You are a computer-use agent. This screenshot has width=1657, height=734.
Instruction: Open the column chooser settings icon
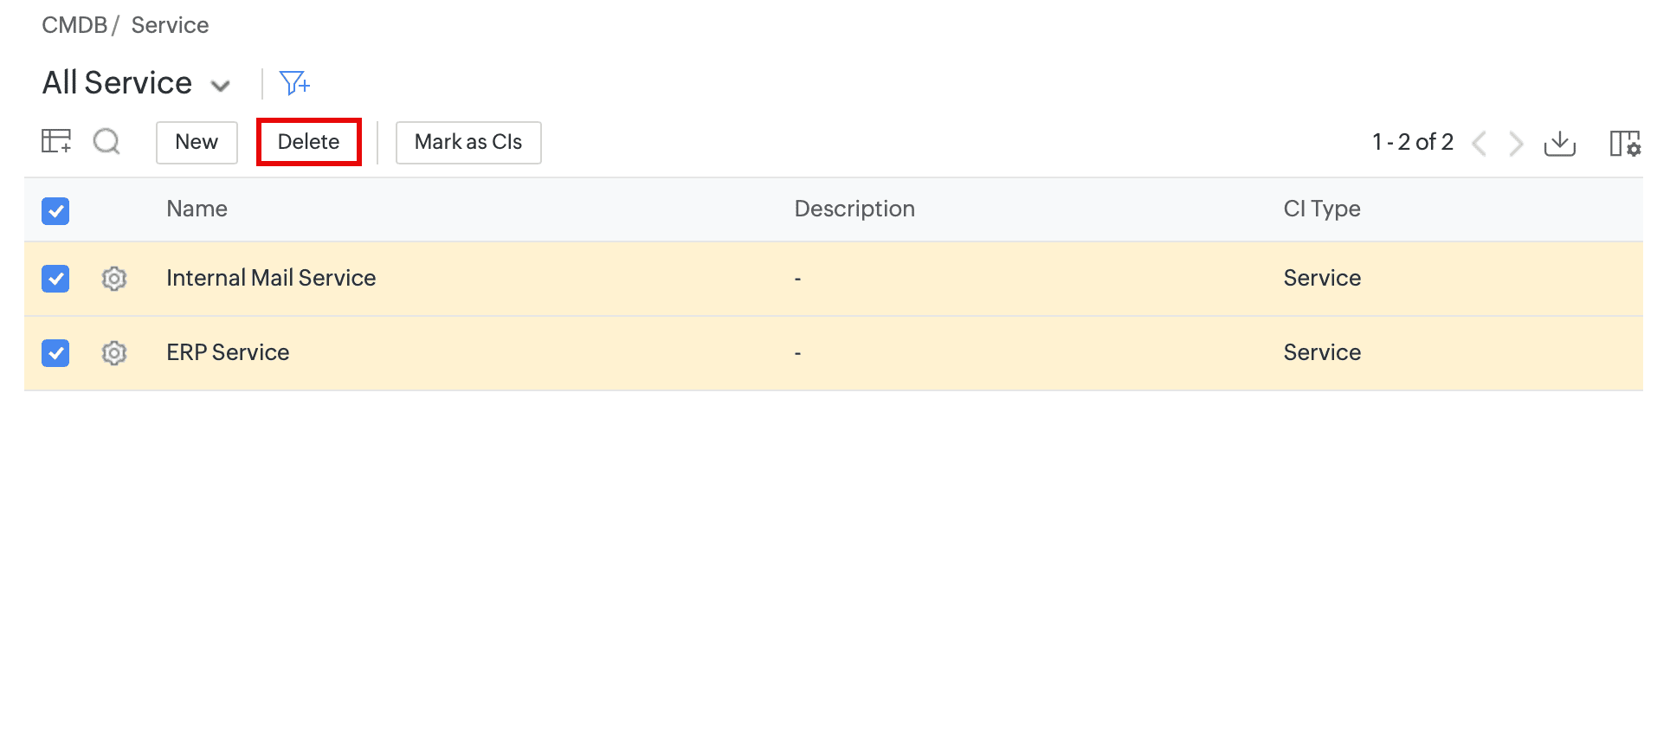1625,143
